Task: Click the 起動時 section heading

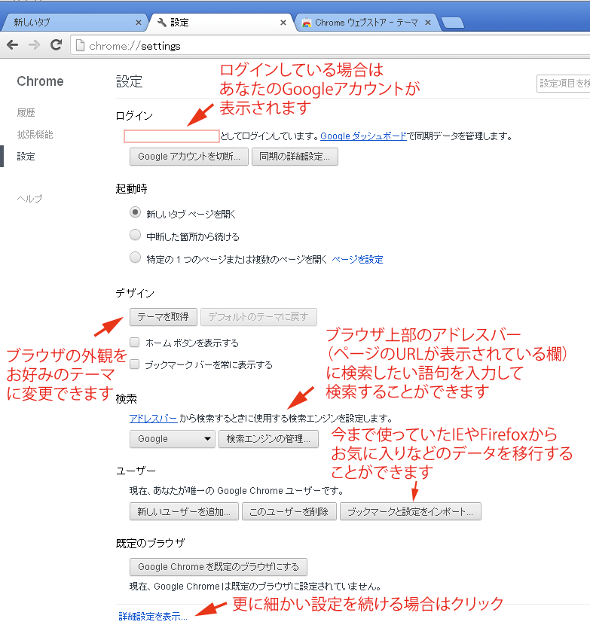Action: coord(132,189)
